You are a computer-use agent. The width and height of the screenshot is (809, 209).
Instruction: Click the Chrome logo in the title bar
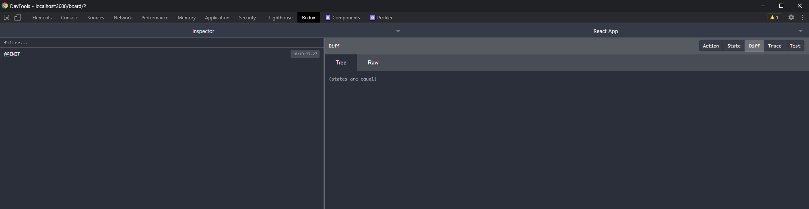pyautogui.click(x=5, y=6)
